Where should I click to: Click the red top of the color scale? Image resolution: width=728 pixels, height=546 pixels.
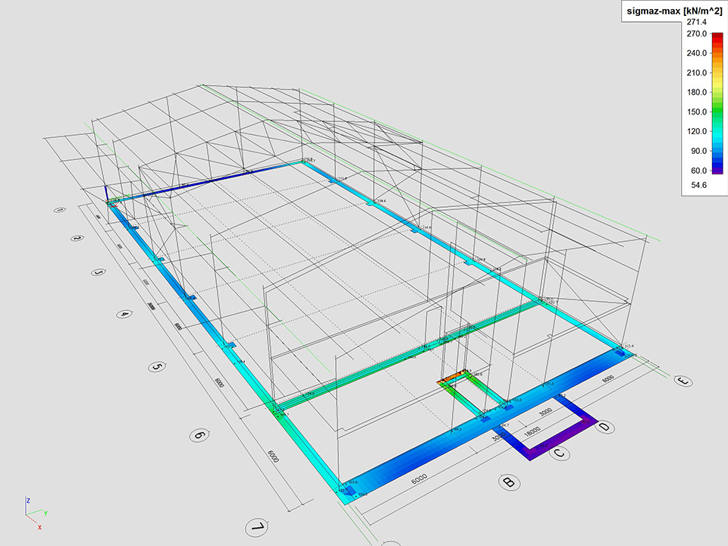717,36
